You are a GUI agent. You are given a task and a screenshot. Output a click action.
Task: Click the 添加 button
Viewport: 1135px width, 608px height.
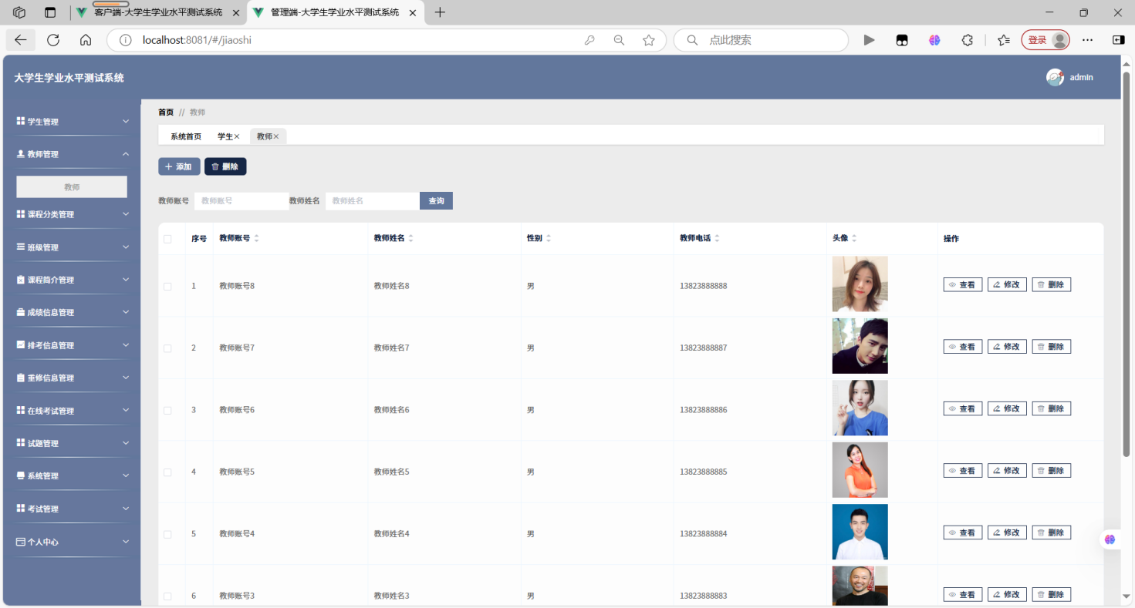[179, 166]
